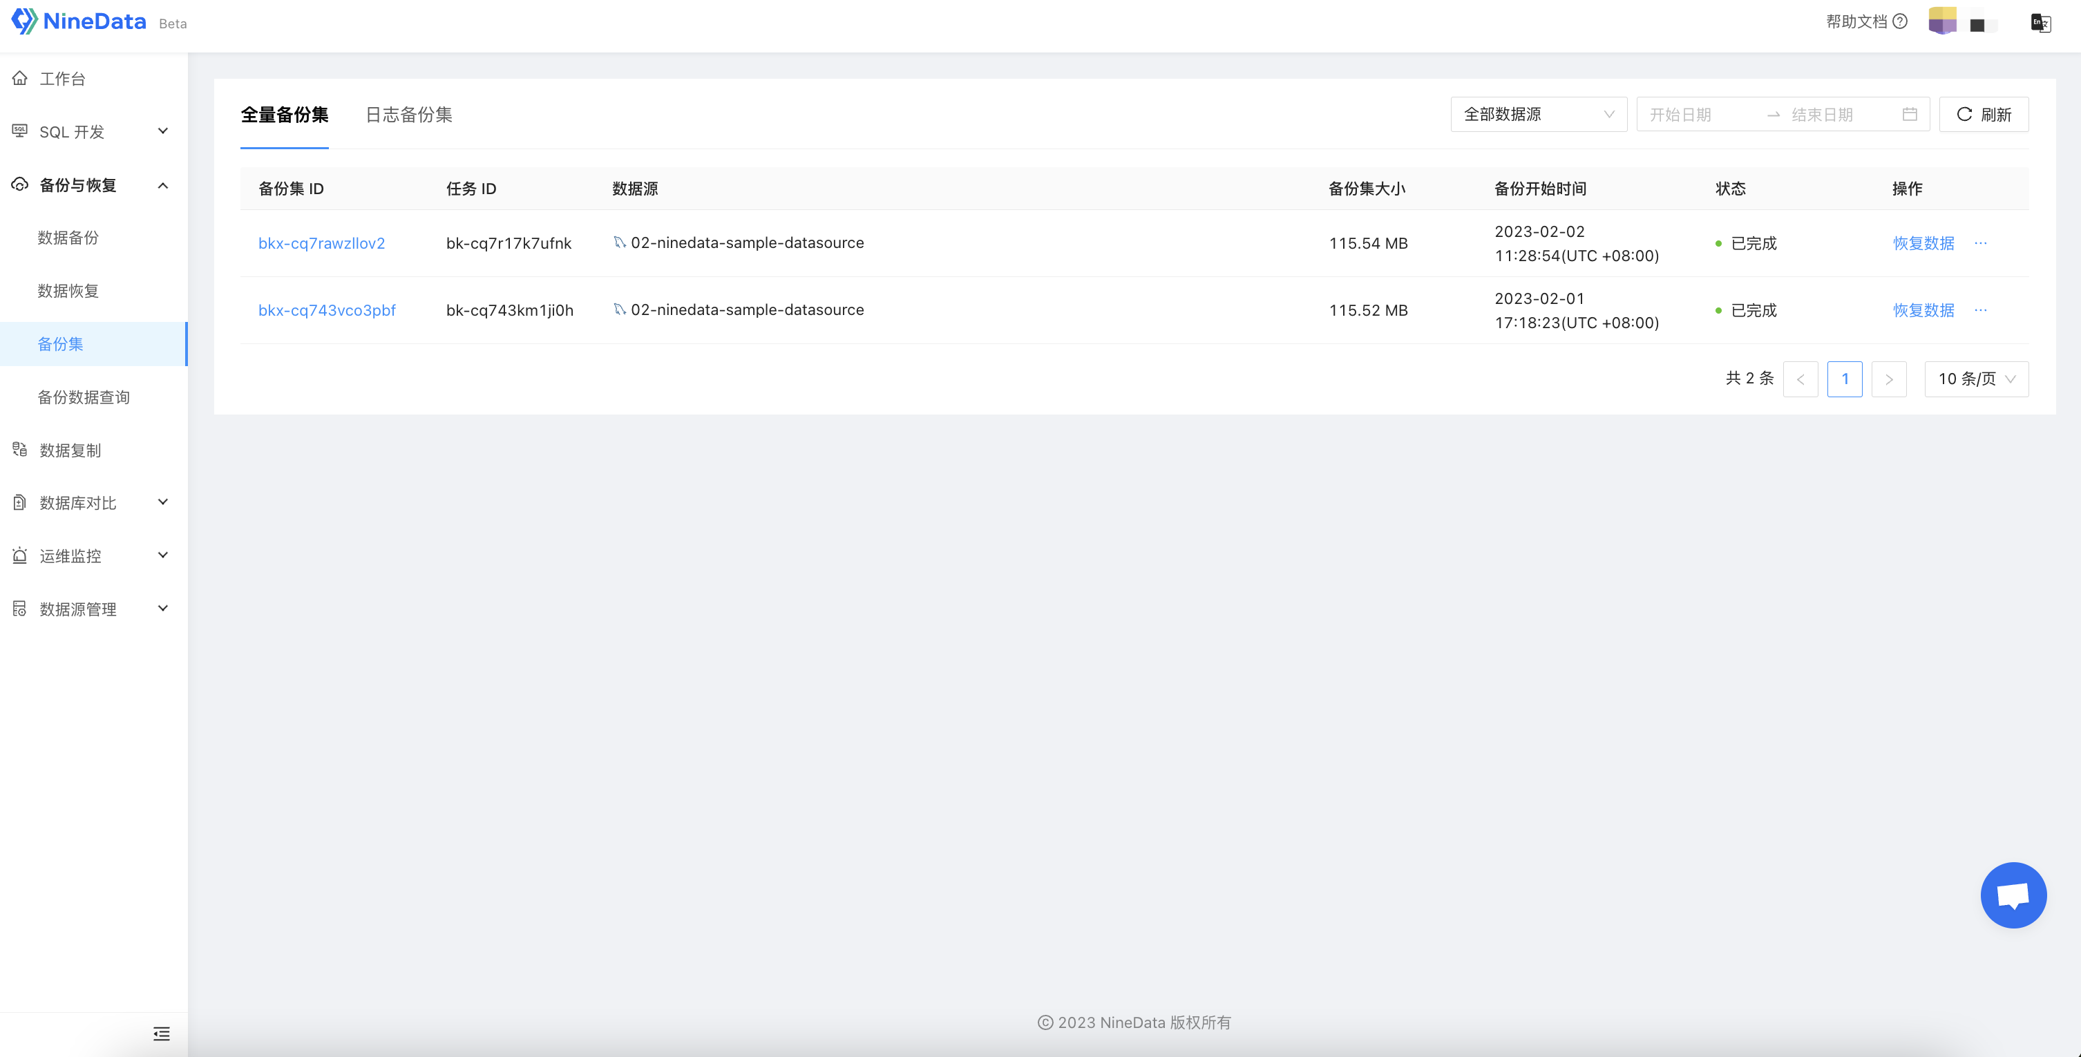
Task: Open more actions for bkx-cq743vco3pbf
Action: click(1981, 310)
